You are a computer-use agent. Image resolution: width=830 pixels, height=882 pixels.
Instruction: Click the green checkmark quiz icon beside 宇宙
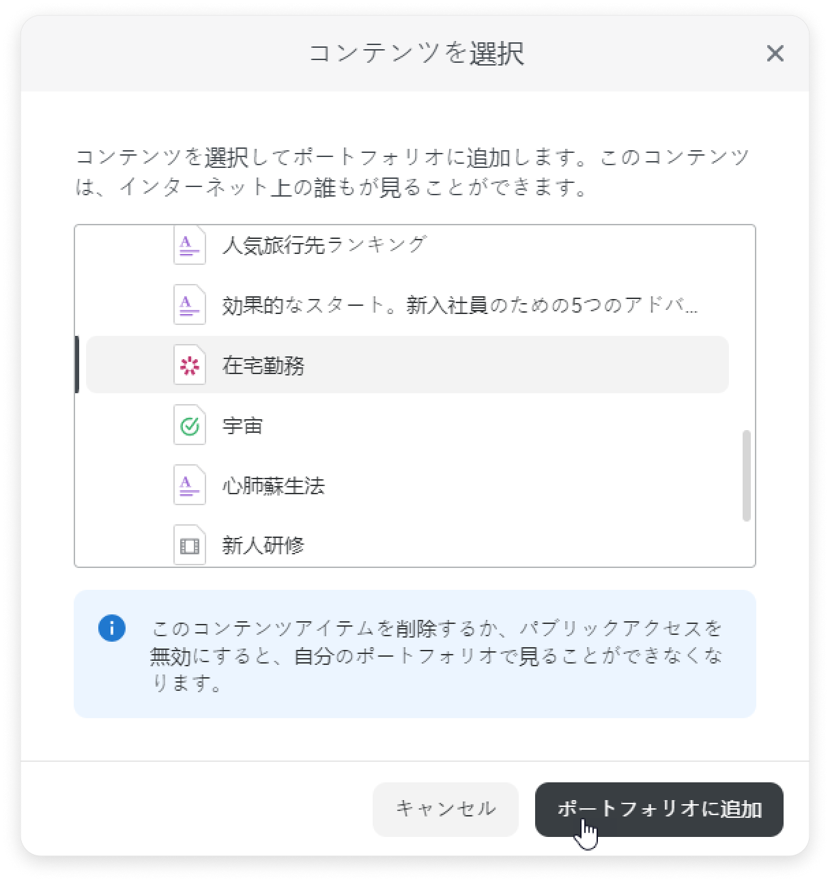pos(190,425)
